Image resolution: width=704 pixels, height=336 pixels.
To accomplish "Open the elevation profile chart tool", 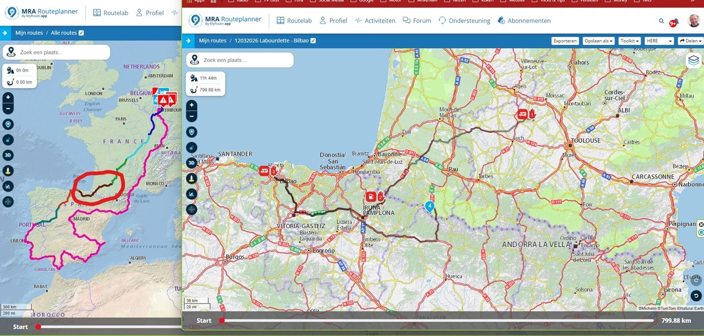I will [192, 194].
